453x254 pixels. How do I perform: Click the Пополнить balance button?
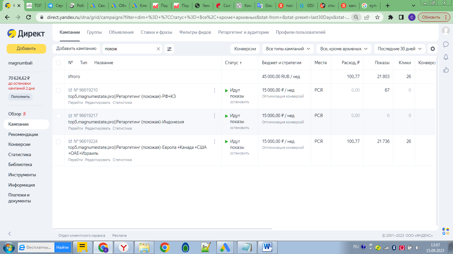pyautogui.click(x=20, y=97)
